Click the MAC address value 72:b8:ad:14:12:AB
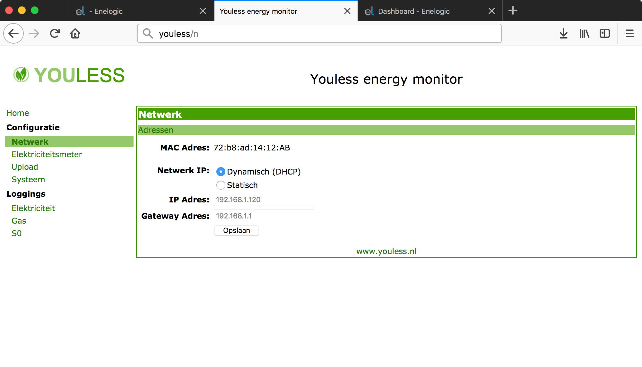Image resolution: width=642 pixels, height=367 pixels. tap(252, 148)
